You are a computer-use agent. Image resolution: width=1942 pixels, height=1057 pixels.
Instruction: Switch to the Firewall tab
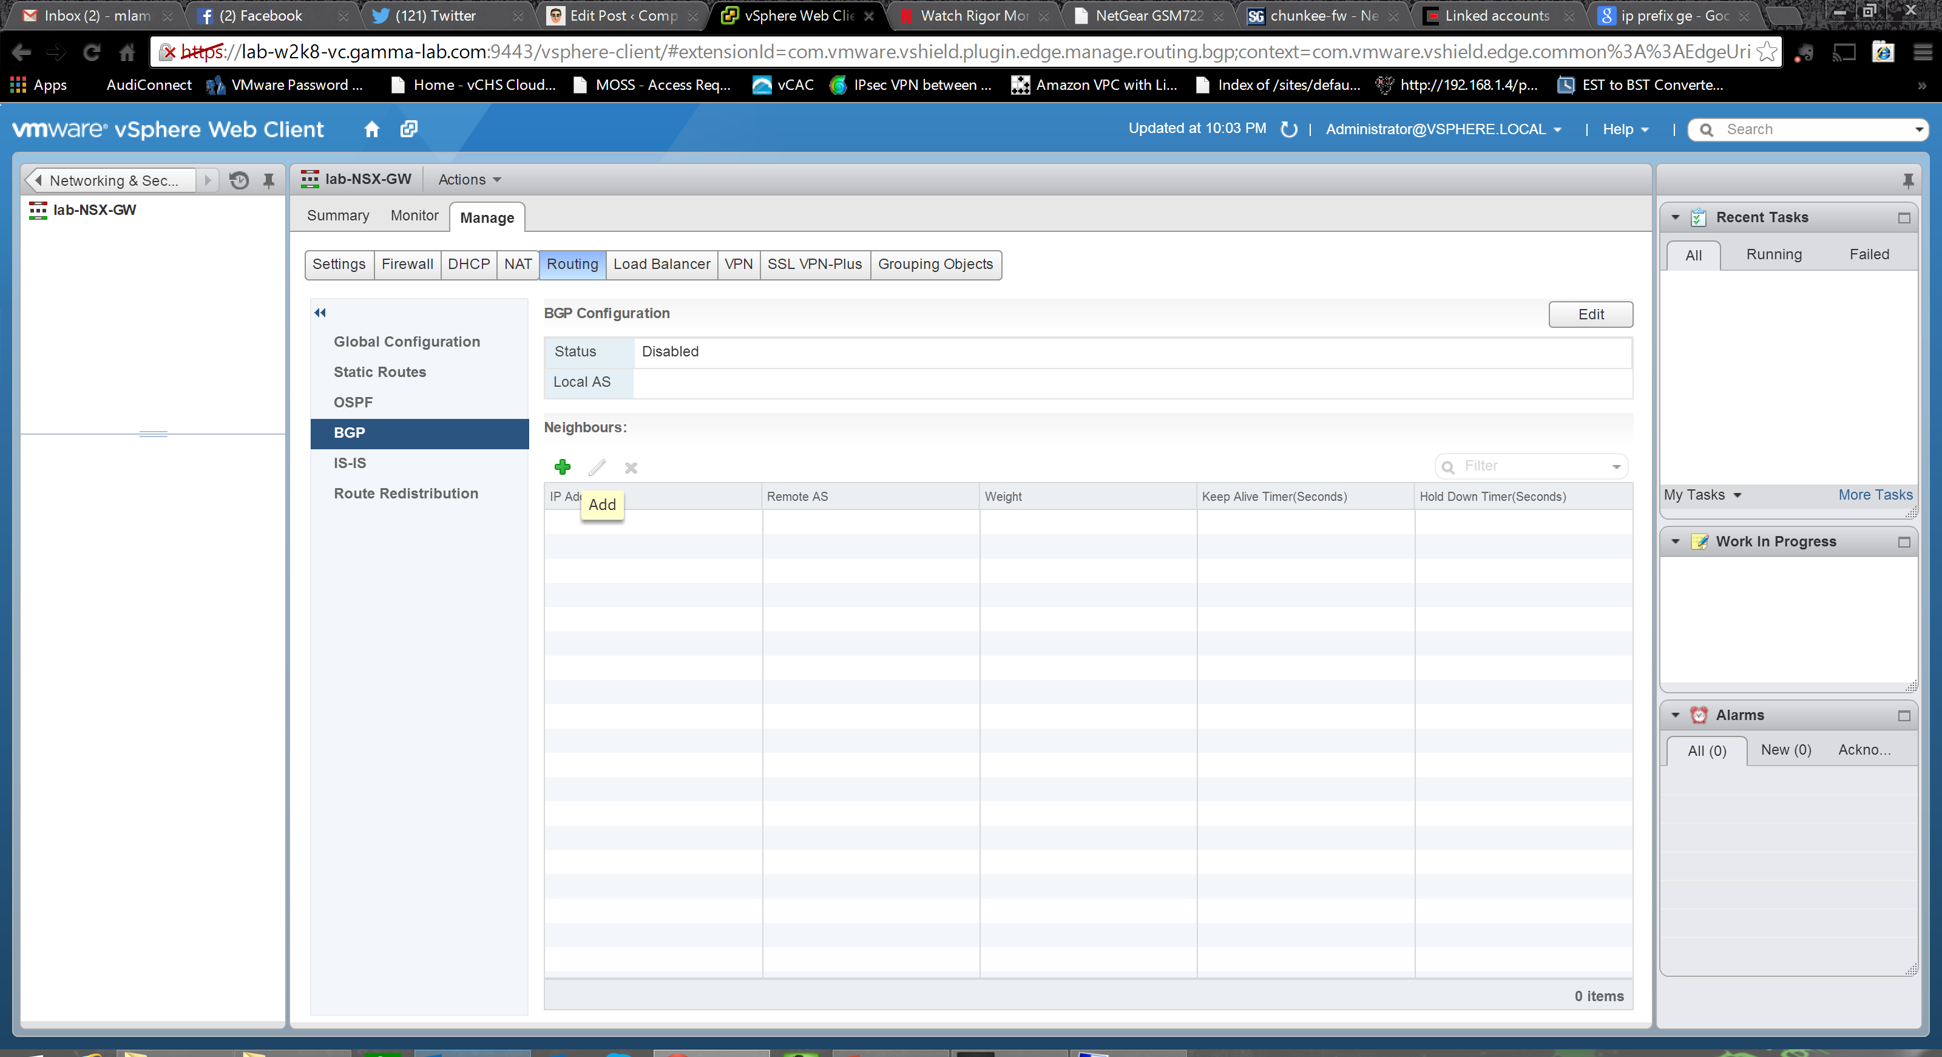pyautogui.click(x=407, y=265)
